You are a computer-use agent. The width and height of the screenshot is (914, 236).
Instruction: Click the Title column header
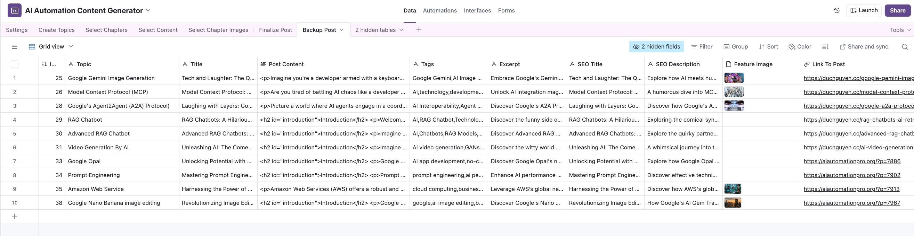[218, 64]
